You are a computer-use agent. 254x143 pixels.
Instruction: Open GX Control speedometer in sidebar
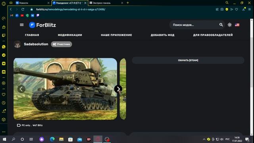point(4,19)
